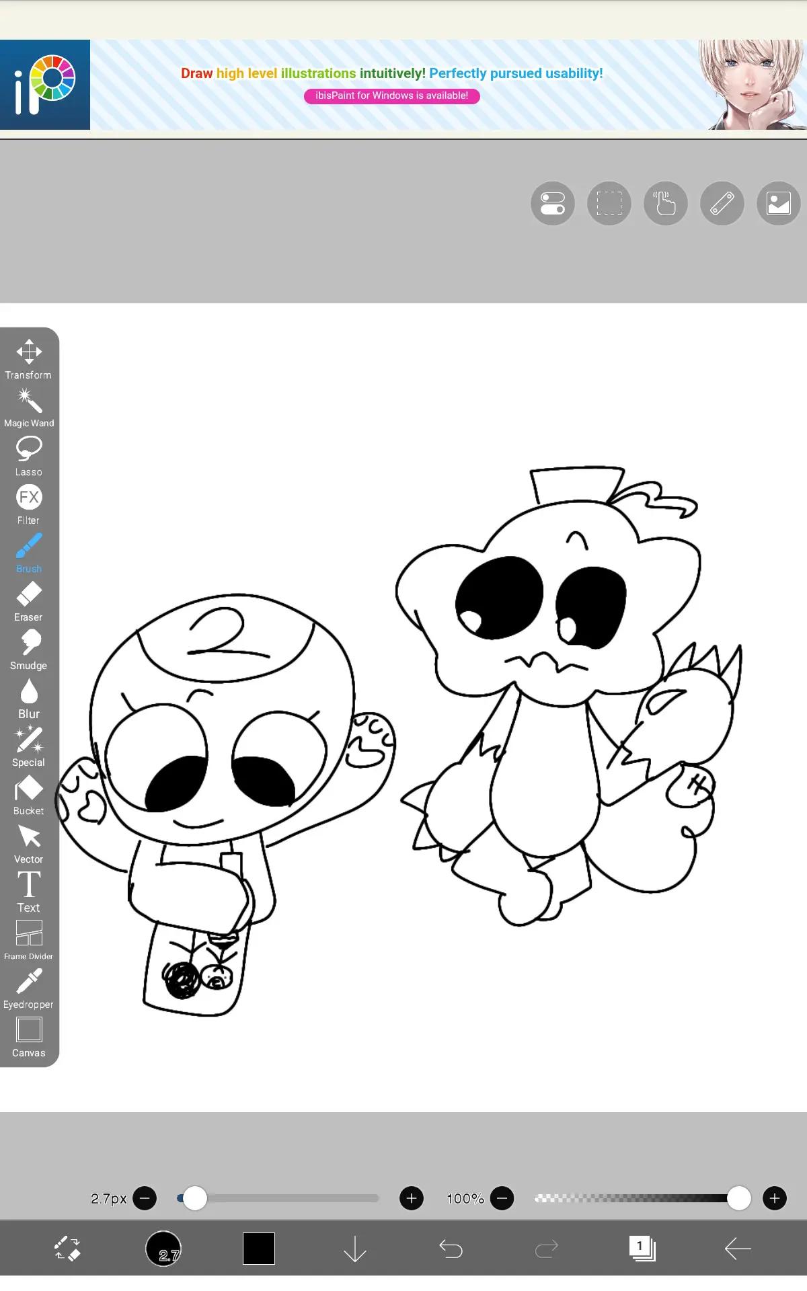
Task: Open the black color swatch
Action: 259,1249
